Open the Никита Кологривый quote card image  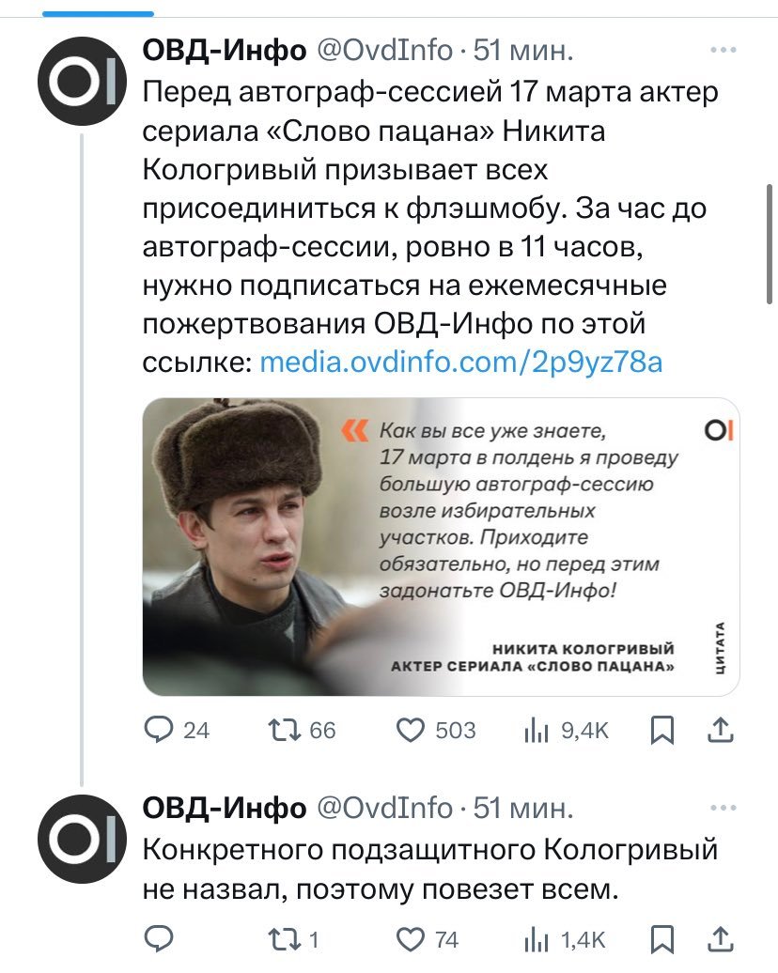(441, 547)
